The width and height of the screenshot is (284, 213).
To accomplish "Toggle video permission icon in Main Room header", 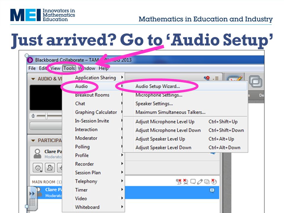I will click(x=186, y=181).
